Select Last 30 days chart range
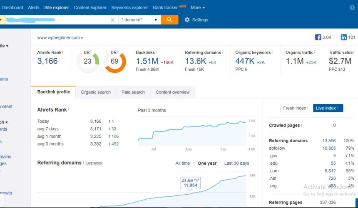The height and width of the screenshot is (208, 358). [x=236, y=163]
